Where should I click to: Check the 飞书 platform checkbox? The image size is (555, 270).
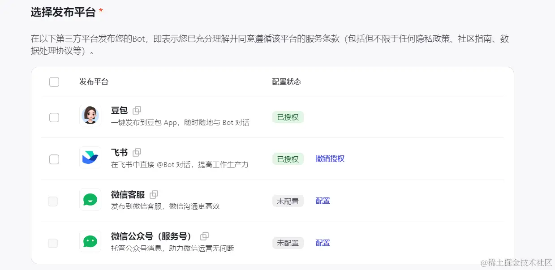tap(54, 159)
